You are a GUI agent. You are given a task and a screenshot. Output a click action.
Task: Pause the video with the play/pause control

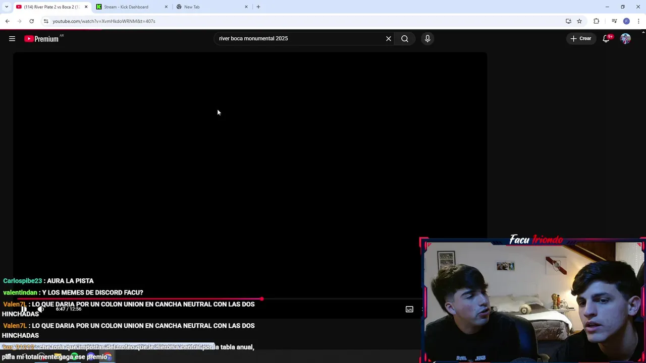coord(24,309)
